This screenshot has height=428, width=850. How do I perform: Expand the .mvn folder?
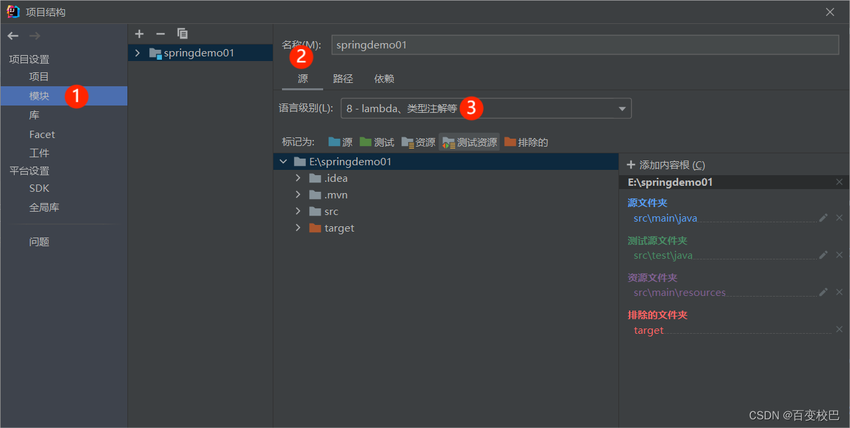click(299, 194)
